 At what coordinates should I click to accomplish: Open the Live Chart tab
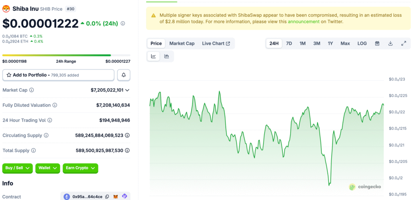point(216,43)
